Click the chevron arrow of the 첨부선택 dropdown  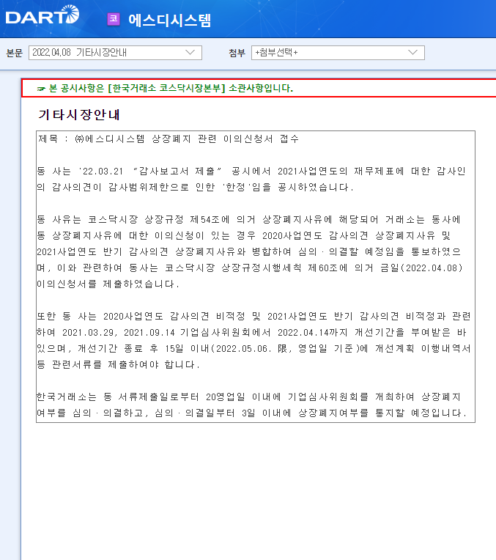click(412, 53)
